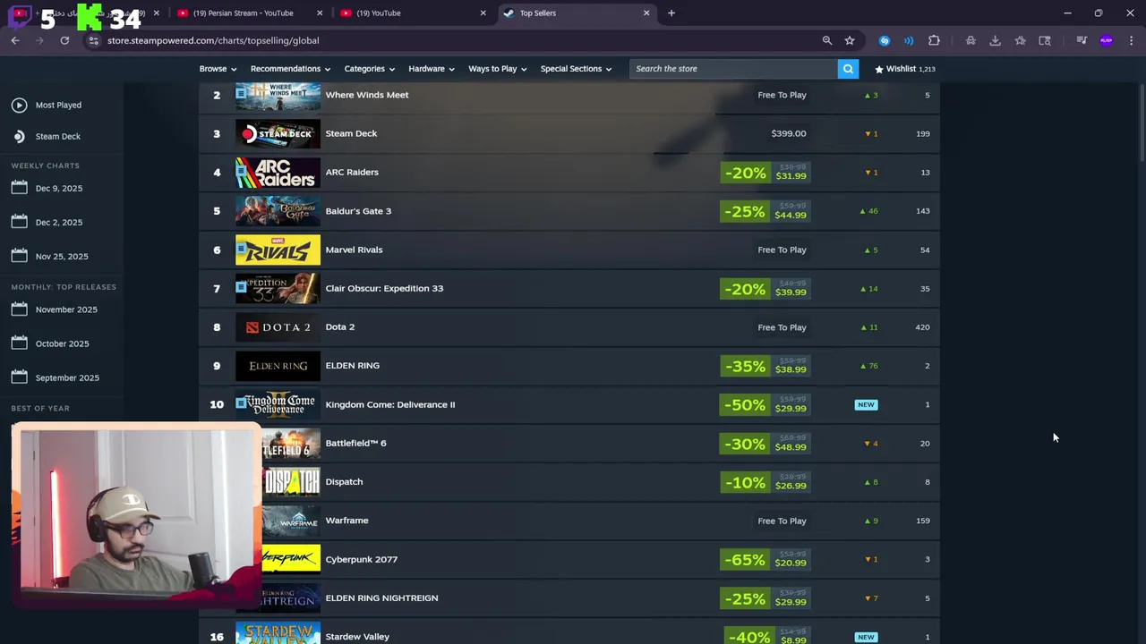
Task: Open browser downloads
Action: 995,40
